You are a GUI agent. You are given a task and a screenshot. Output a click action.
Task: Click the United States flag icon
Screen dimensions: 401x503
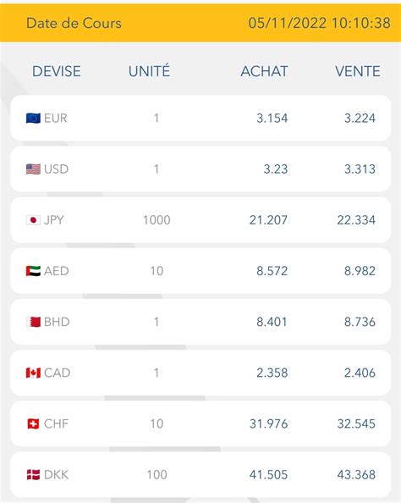tap(33, 169)
